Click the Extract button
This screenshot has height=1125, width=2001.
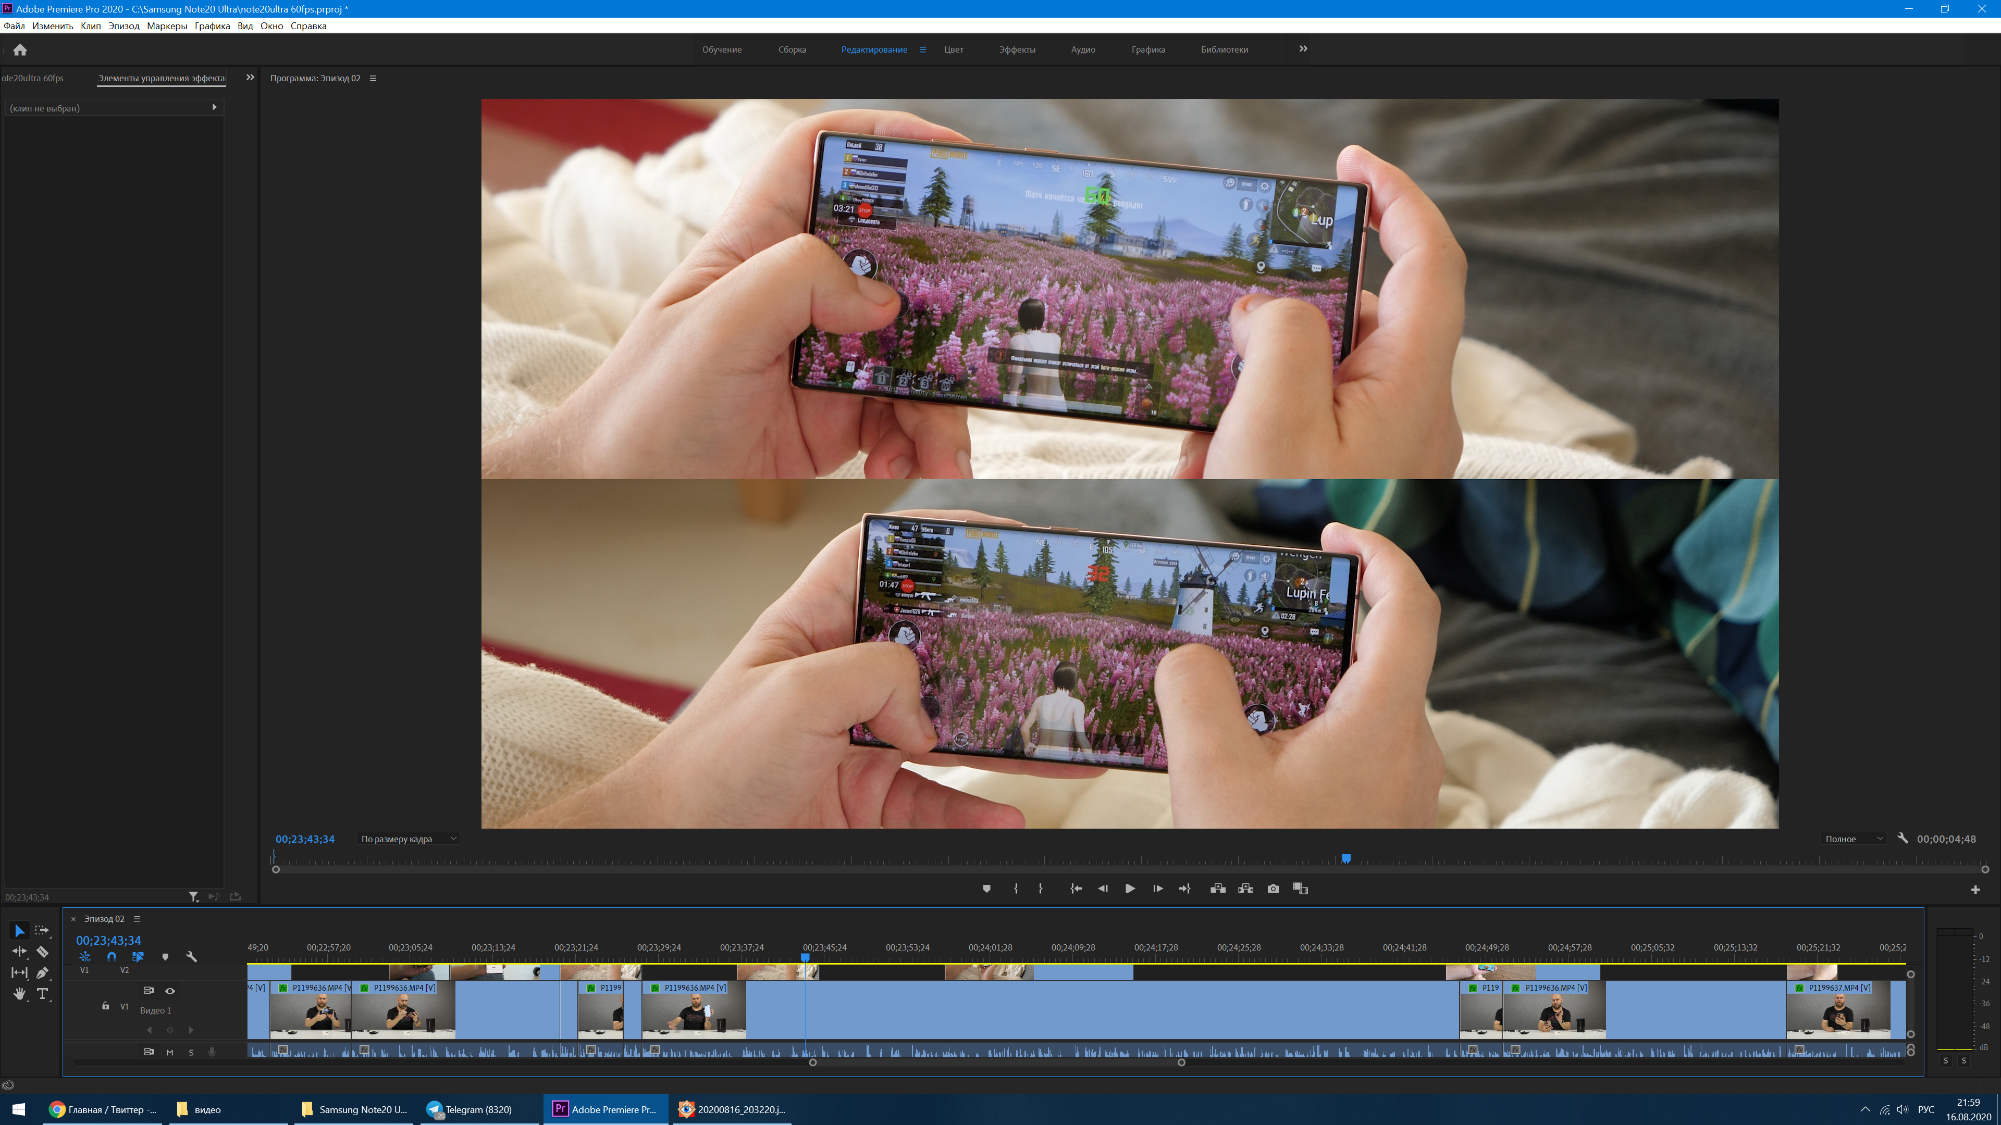1246,888
